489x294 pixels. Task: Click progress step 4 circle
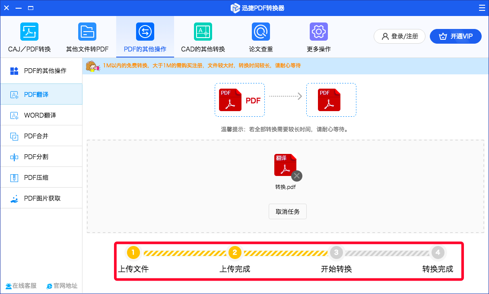coord(438,252)
